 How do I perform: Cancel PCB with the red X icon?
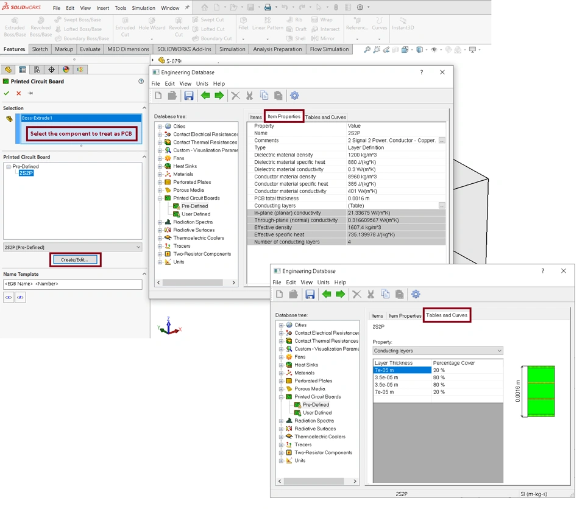pyautogui.click(x=19, y=93)
